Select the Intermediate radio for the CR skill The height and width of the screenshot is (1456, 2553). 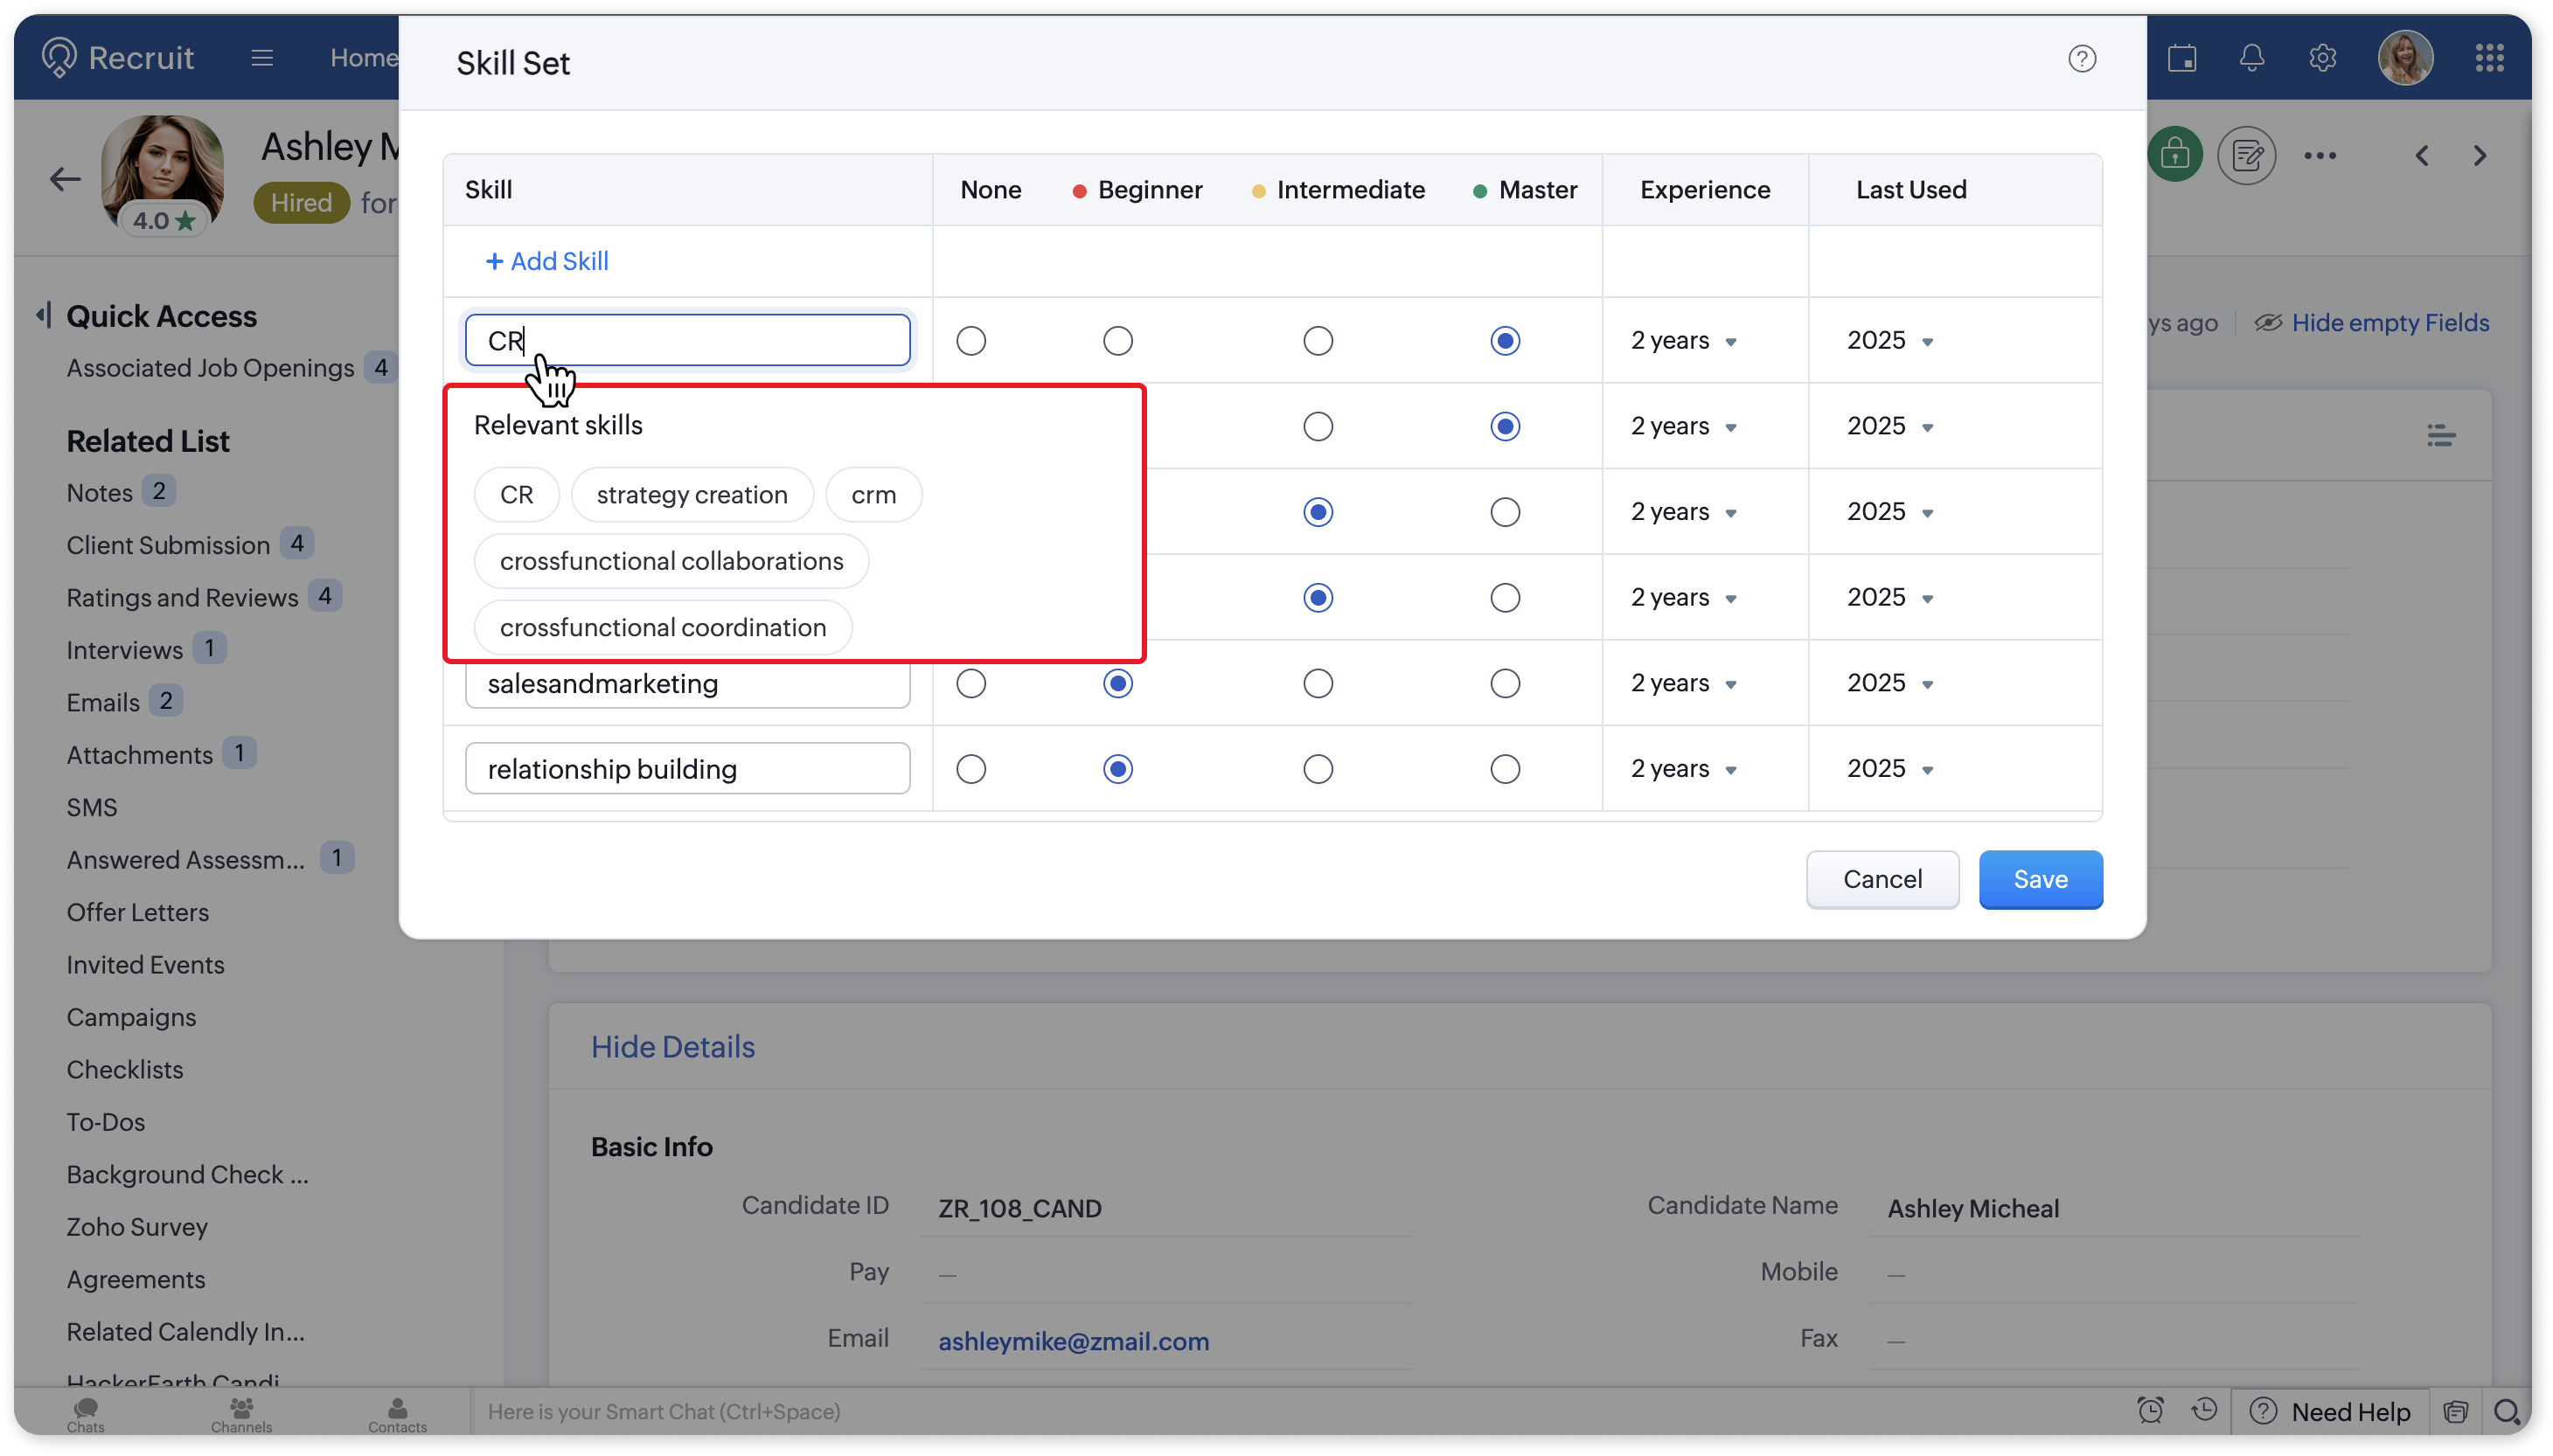click(1318, 341)
